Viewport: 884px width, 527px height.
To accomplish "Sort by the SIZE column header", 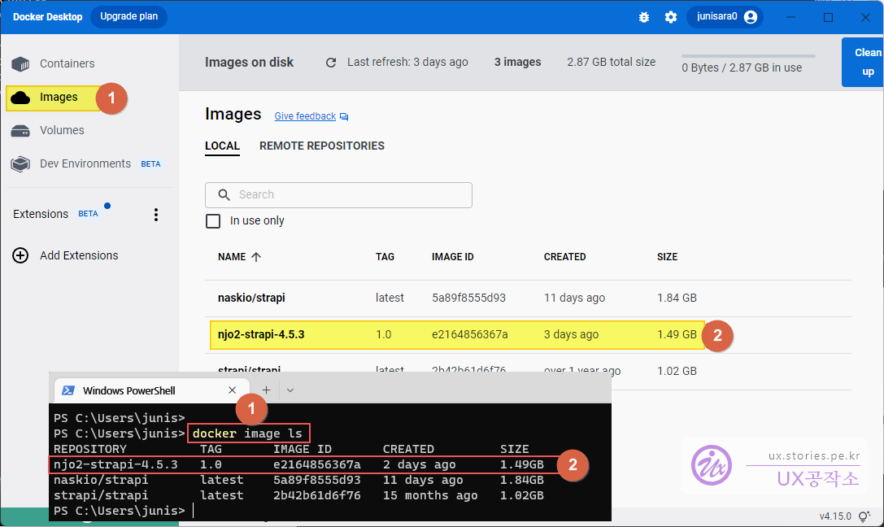I will pyautogui.click(x=667, y=257).
